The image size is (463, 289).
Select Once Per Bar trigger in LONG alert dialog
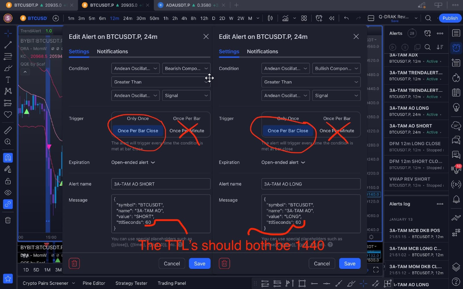pyautogui.click(x=337, y=118)
